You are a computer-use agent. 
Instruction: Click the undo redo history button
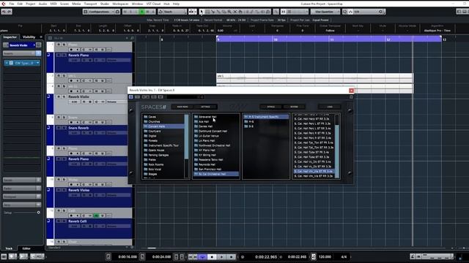pyautogui.click(x=7, y=12)
